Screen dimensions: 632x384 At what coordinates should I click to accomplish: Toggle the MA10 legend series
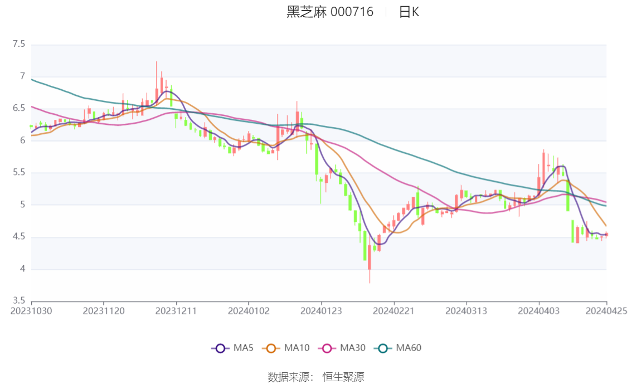coord(286,348)
